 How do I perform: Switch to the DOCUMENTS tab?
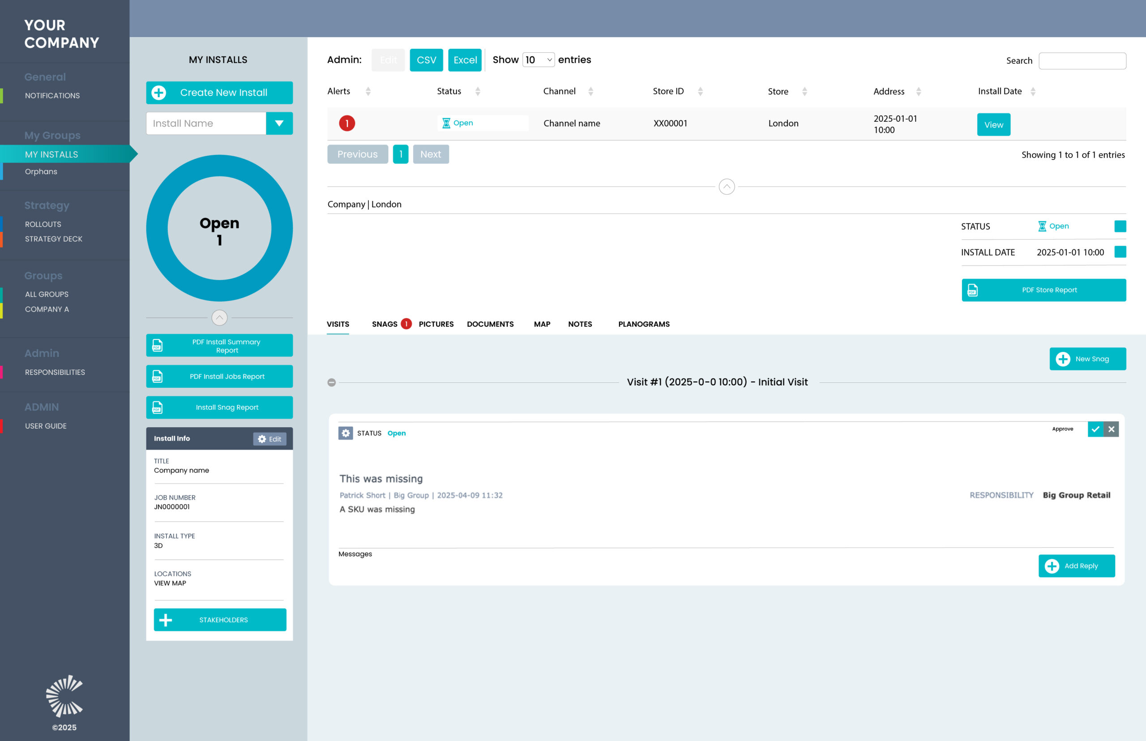pos(490,324)
